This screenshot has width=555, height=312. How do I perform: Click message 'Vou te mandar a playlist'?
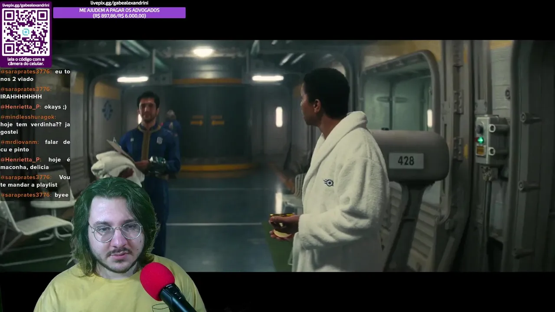(35, 181)
